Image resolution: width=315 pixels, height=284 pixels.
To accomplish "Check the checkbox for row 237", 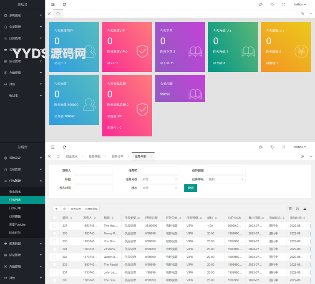I will point(54,226).
